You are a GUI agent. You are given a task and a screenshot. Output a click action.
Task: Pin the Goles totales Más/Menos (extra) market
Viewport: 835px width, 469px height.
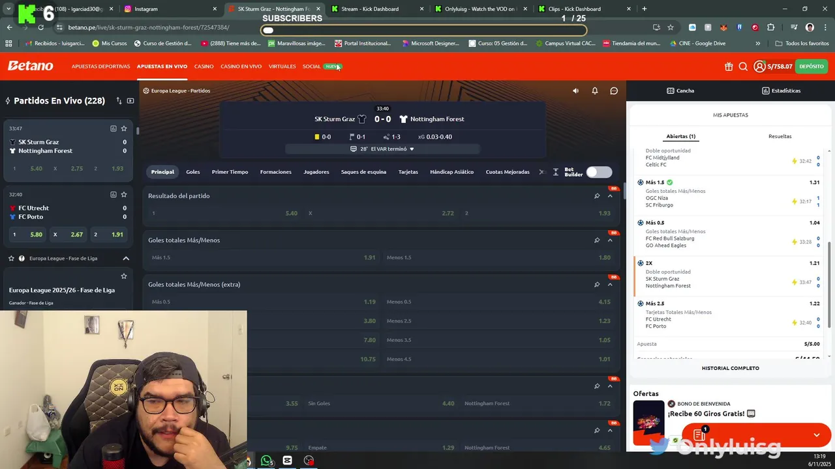pos(597,284)
